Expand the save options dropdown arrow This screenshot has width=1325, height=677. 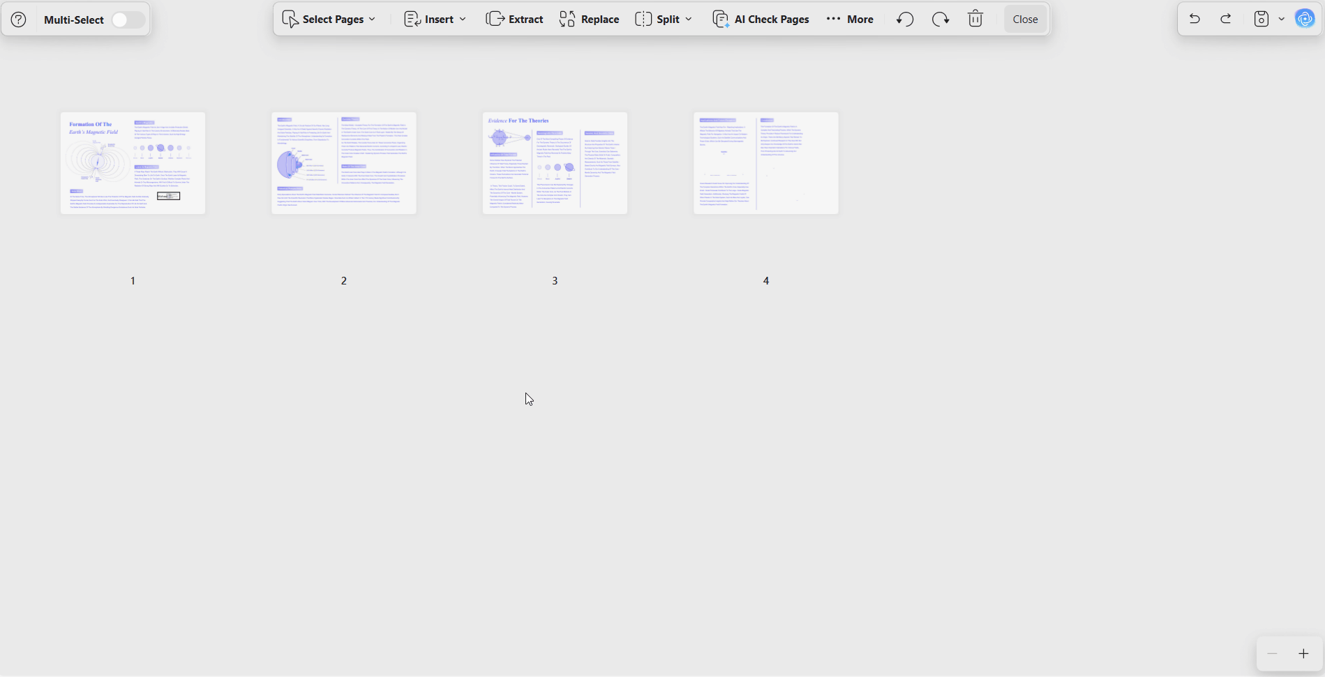1281,19
